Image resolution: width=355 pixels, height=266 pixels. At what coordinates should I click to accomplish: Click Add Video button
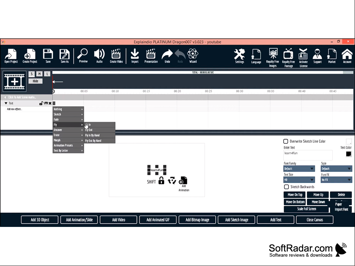coord(118,220)
